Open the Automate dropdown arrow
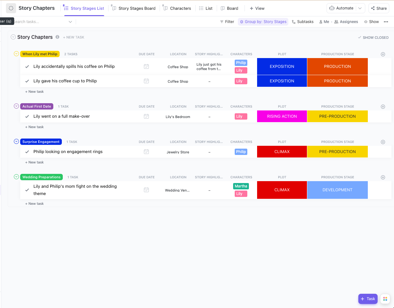 coord(360,8)
